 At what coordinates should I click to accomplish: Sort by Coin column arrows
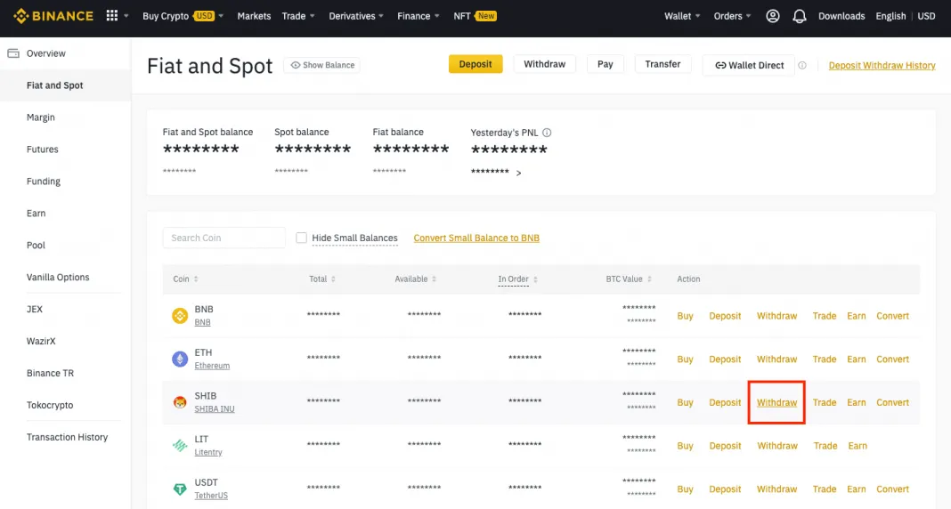196,279
